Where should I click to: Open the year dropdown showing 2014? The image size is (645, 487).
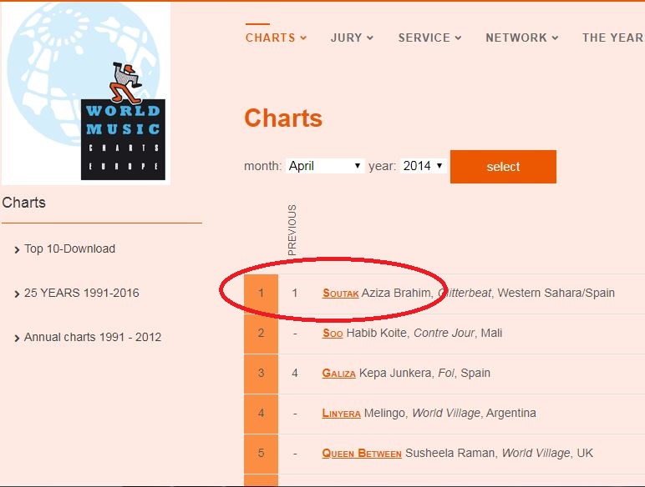[x=422, y=166]
